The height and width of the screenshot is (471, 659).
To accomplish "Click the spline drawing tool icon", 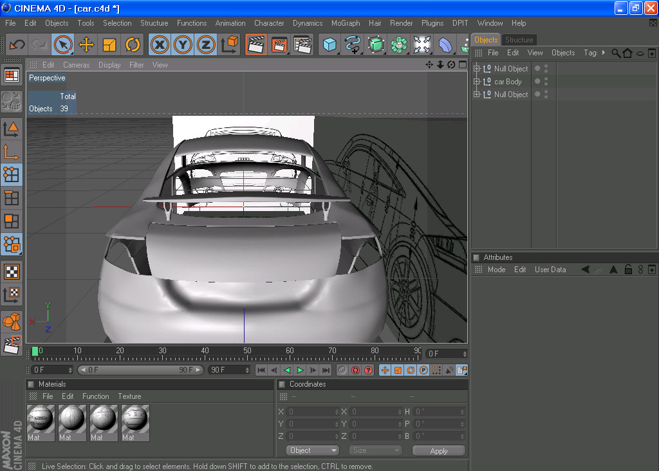I will [353, 44].
